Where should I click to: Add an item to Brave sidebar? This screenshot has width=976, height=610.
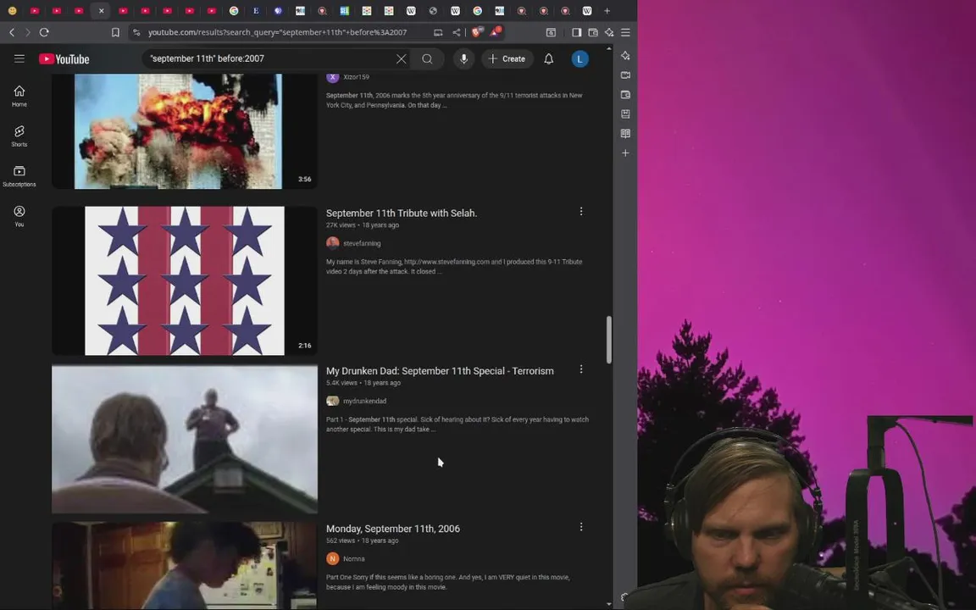[625, 153]
